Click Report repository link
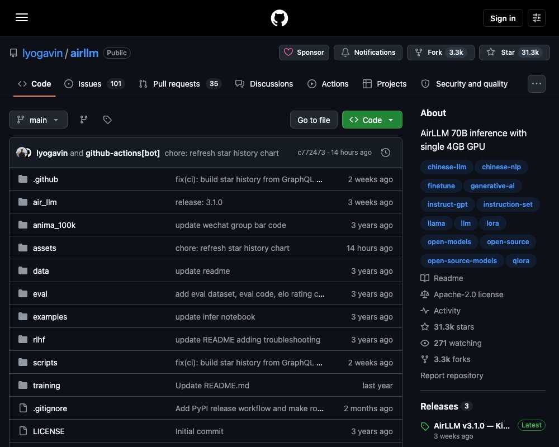Viewport: 559px width, 447px height. coord(452,375)
